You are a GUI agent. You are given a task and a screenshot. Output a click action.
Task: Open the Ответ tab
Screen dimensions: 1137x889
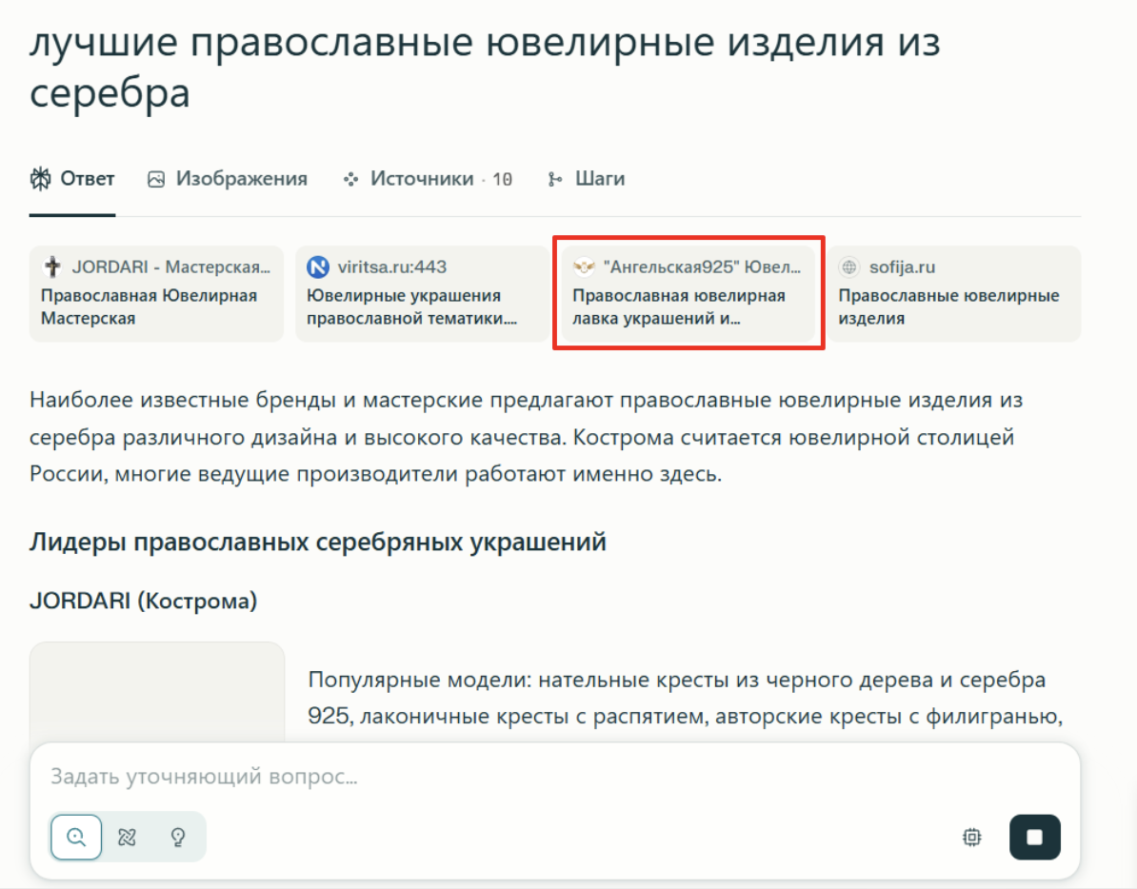(72, 179)
